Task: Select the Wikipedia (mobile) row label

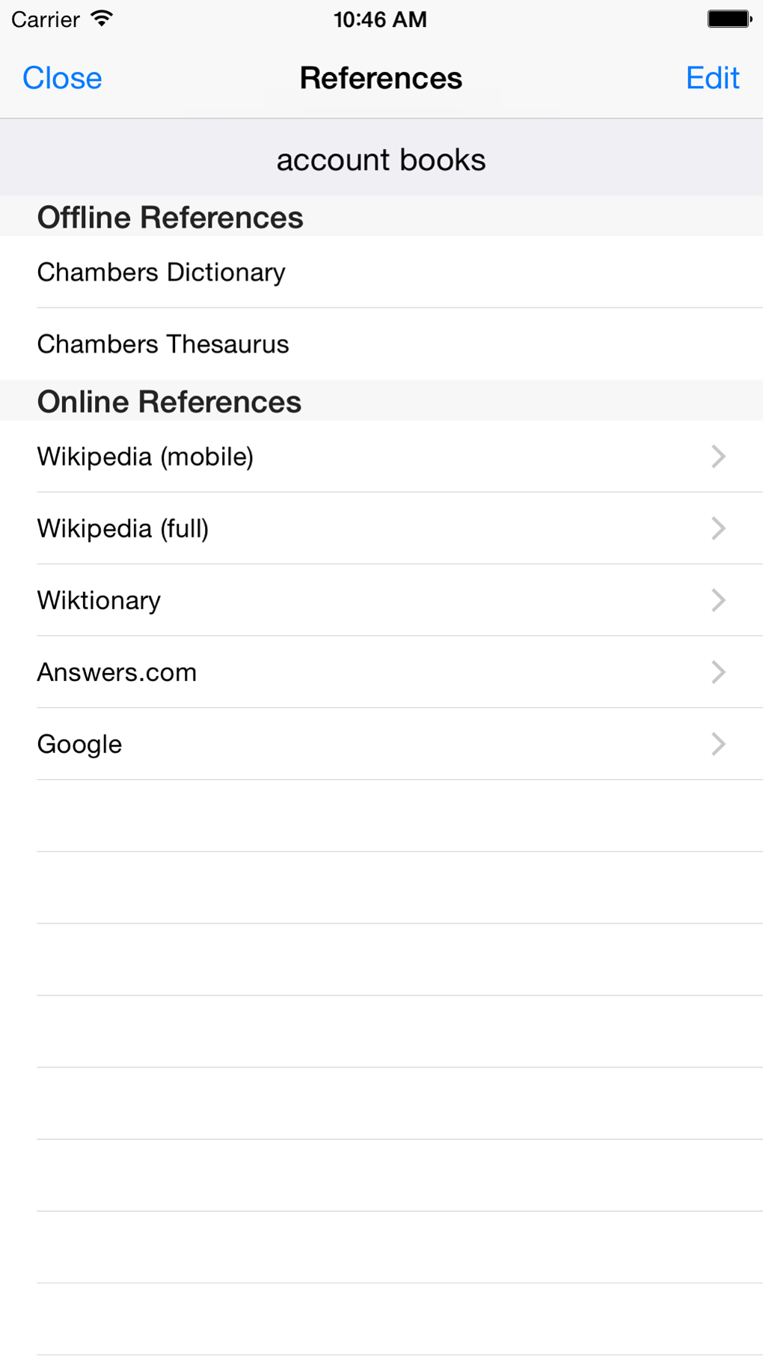Action: click(146, 457)
